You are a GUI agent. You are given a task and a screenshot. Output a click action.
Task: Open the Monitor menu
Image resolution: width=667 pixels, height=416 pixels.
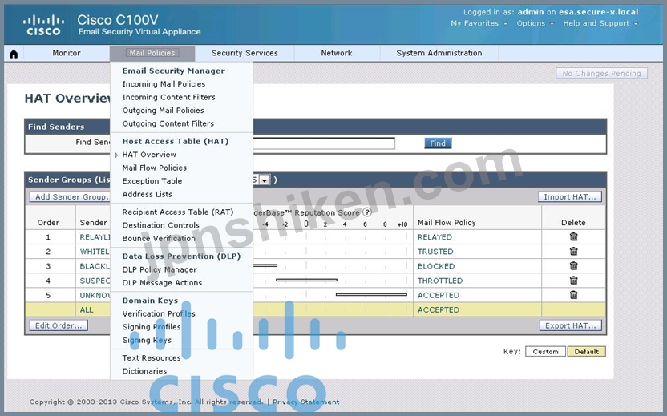(67, 53)
